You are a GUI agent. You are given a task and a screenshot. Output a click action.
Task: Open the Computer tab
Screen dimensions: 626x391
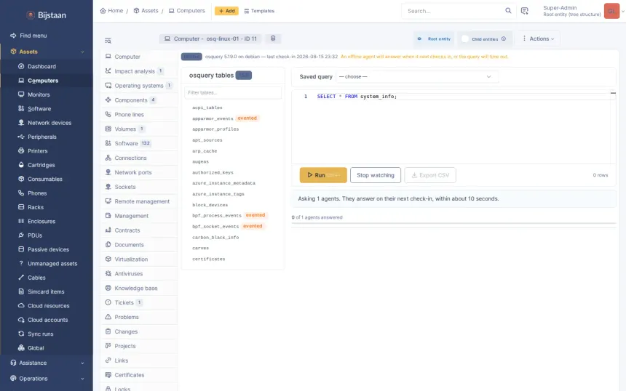coord(139,57)
